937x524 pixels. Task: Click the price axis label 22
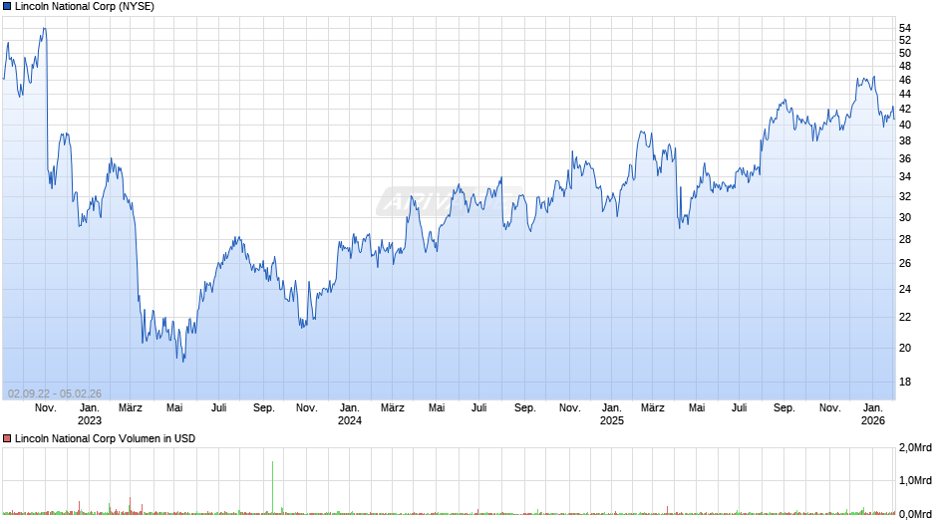pyautogui.click(x=905, y=317)
